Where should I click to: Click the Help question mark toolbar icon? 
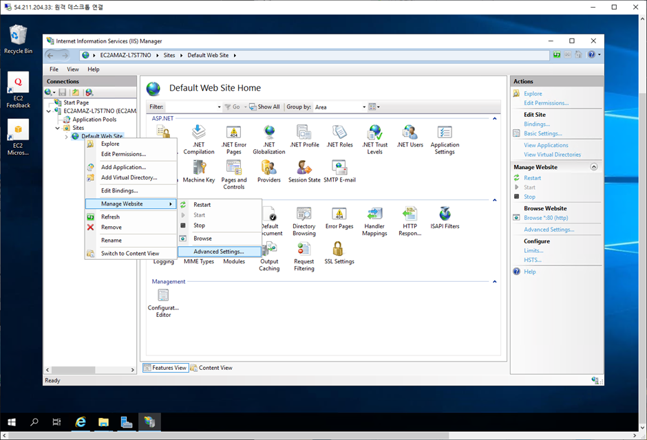click(592, 54)
